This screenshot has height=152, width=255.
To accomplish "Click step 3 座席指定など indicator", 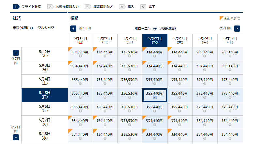I will tap(99, 7).
